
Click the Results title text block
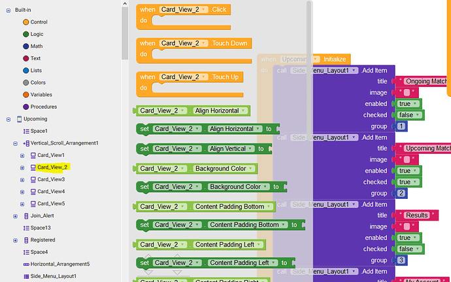click(x=417, y=215)
